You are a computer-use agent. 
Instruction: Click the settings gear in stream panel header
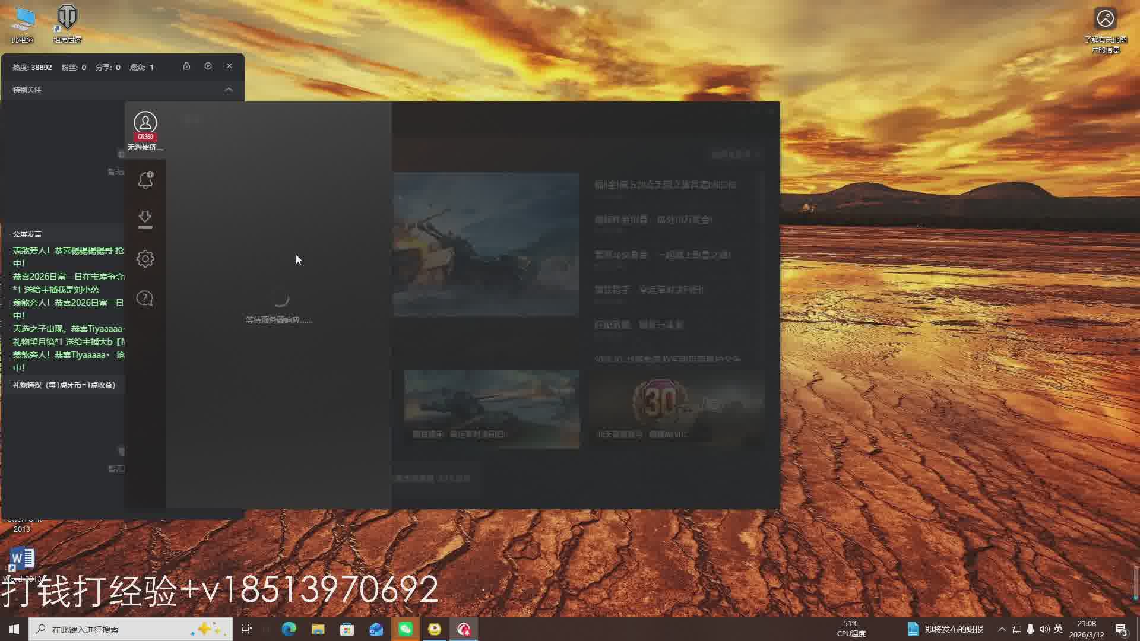(208, 66)
